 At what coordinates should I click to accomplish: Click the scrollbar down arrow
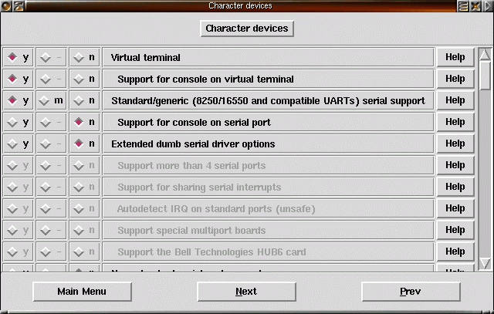click(x=485, y=264)
